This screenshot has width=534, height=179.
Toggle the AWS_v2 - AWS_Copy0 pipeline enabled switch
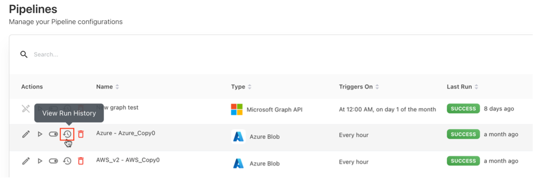53,161
